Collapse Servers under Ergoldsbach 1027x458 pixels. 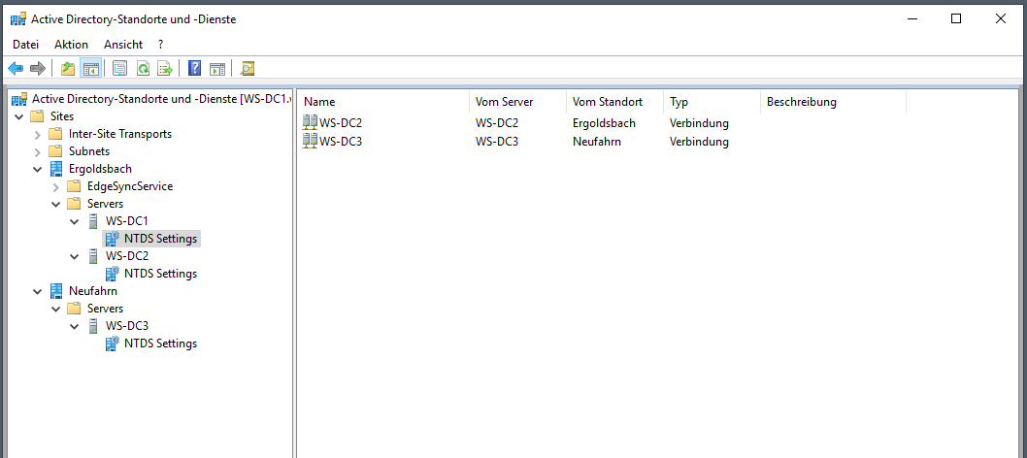[55, 204]
